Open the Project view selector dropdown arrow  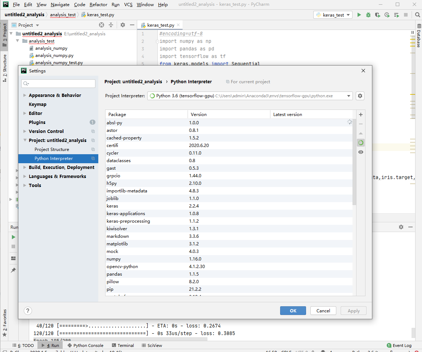point(37,25)
